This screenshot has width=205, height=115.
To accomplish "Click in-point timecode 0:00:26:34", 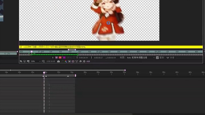I will pos(83,58).
